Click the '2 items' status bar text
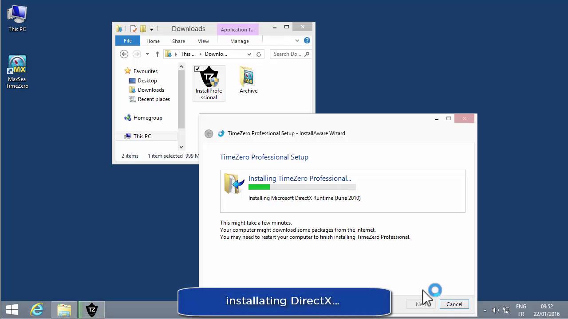Viewport: 568px width, 319px height. [x=130, y=156]
